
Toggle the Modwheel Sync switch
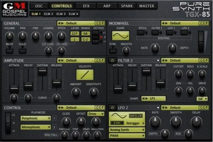point(113,51)
